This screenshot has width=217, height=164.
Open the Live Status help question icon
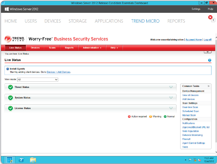click(209, 60)
